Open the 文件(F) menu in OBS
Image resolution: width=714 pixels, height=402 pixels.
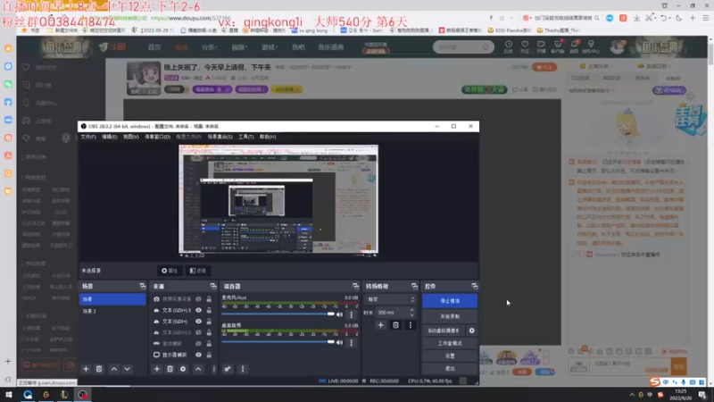point(88,137)
